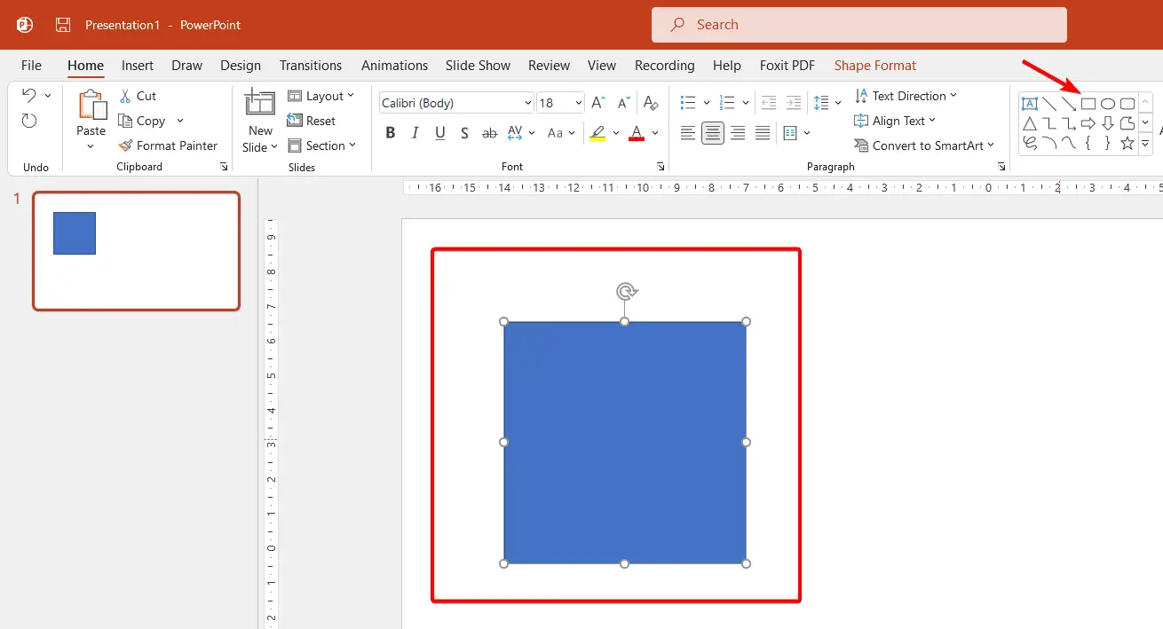The image size is (1163, 629).
Task: Open the Slide Show tab
Action: click(x=478, y=65)
